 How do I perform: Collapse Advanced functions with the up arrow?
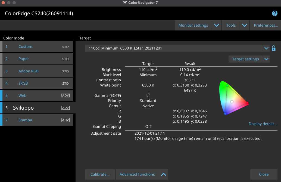[x=163, y=174]
